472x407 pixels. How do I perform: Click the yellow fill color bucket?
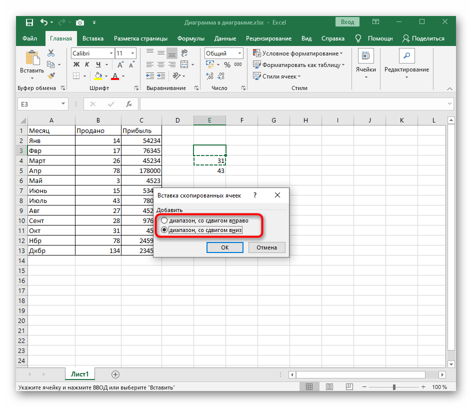click(98, 76)
